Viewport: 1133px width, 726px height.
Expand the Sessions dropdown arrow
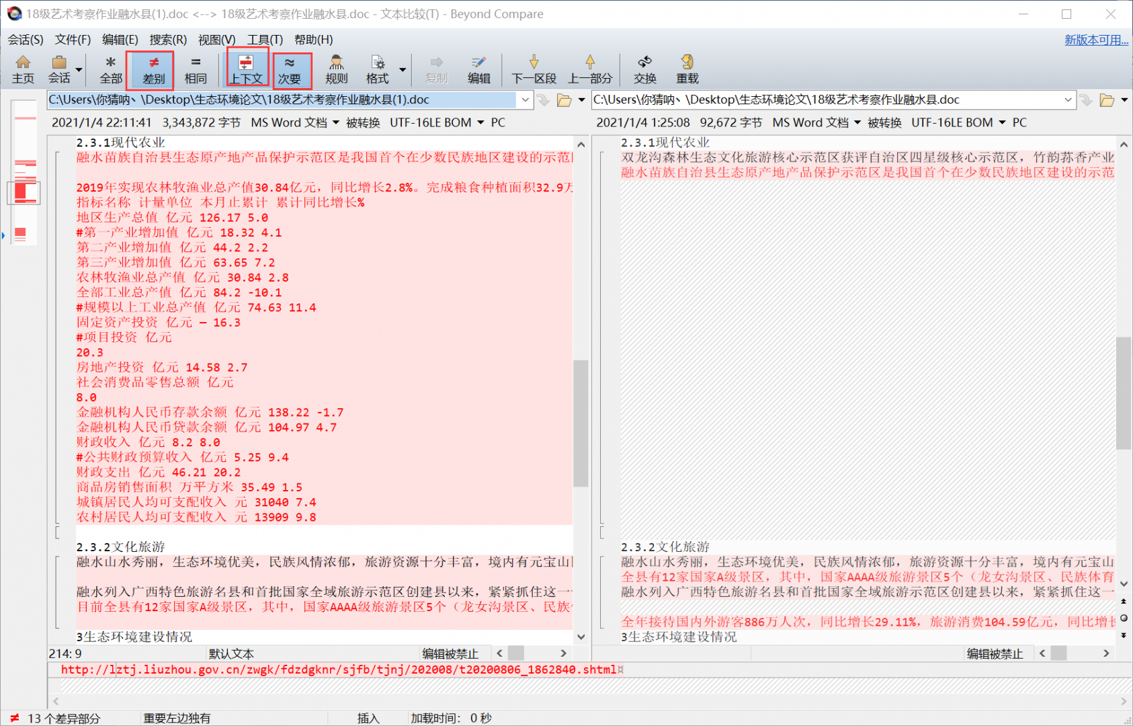79,70
